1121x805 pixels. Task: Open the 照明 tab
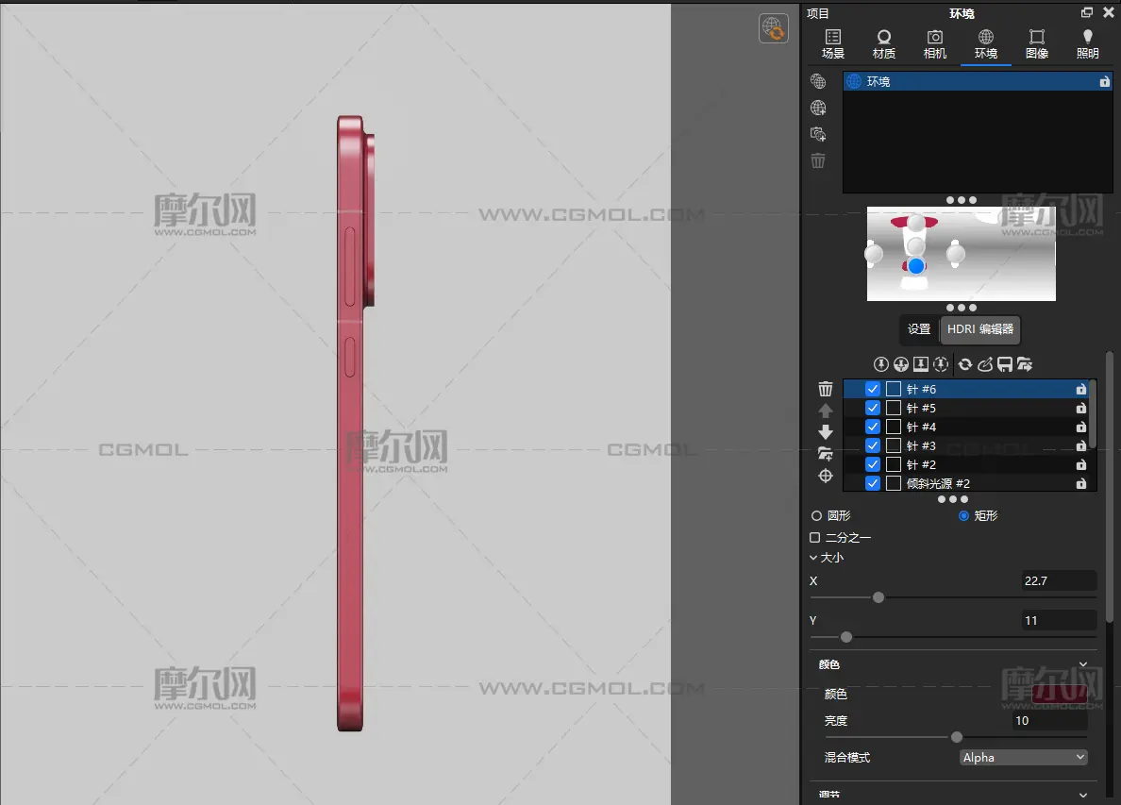(1087, 43)
